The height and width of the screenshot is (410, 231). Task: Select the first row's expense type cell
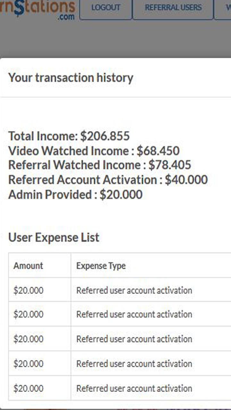[151, 290]
